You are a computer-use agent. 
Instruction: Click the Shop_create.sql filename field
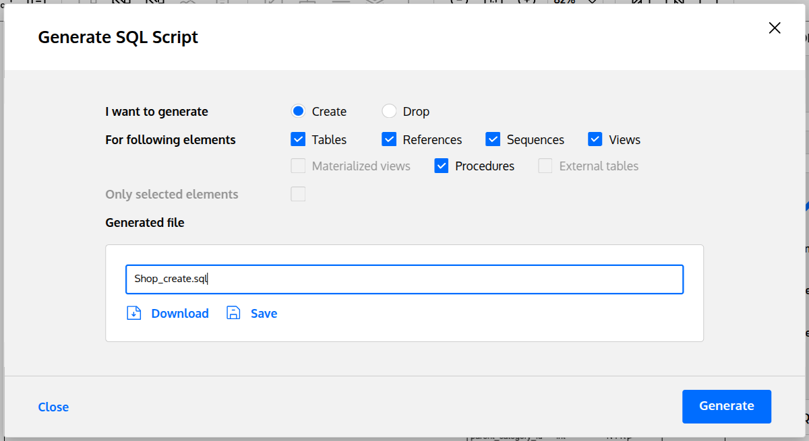[404, 279]
